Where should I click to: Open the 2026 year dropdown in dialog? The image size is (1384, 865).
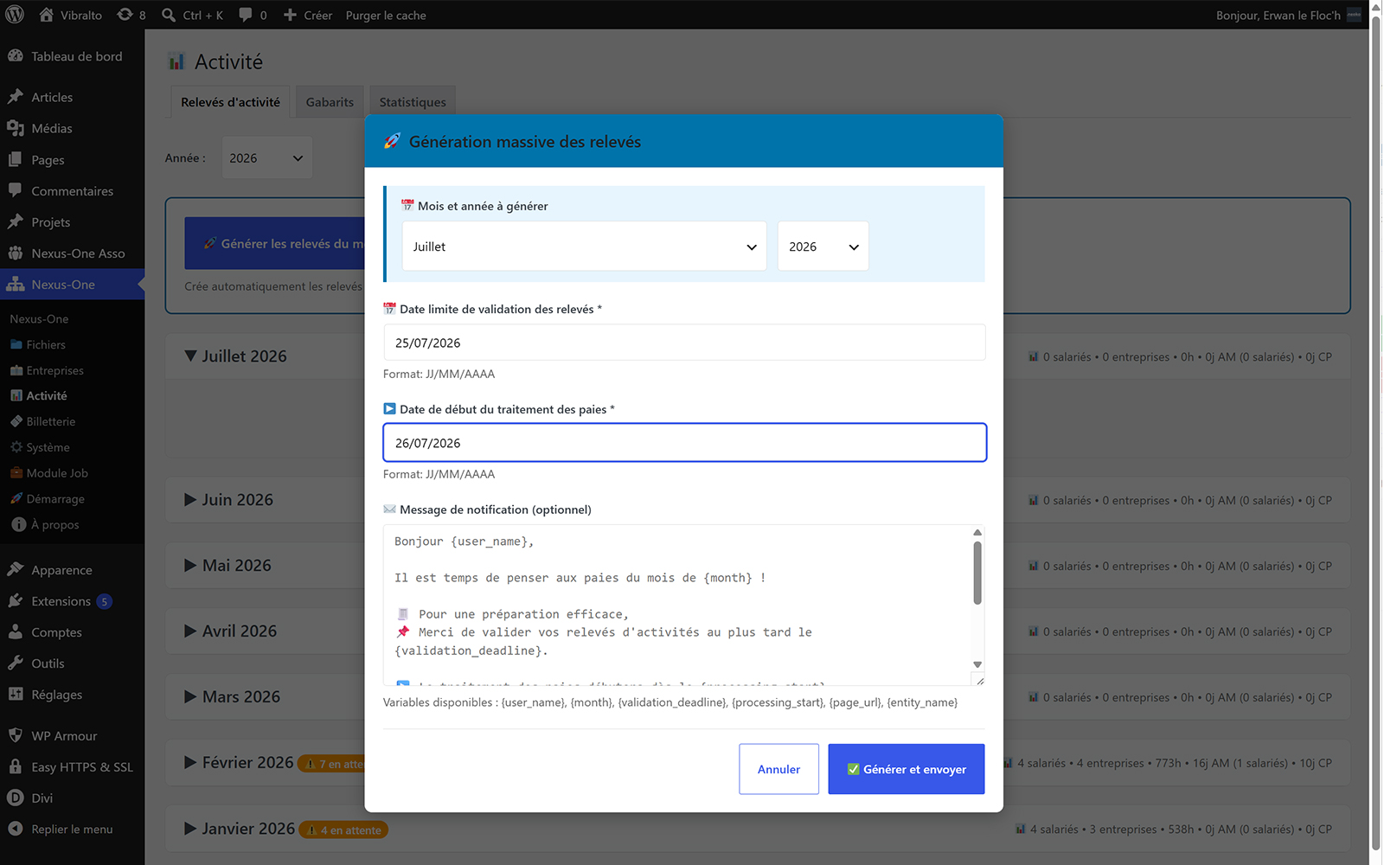[x=823, y=247]
